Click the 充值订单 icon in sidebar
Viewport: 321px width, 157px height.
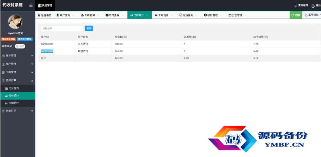point(3,111)
